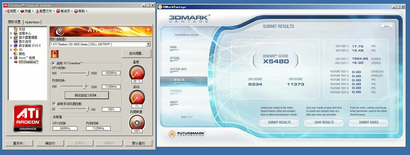Screen dimensions: 410x155
Task: Select the 颜色 icon
Action: coord(16,54)
